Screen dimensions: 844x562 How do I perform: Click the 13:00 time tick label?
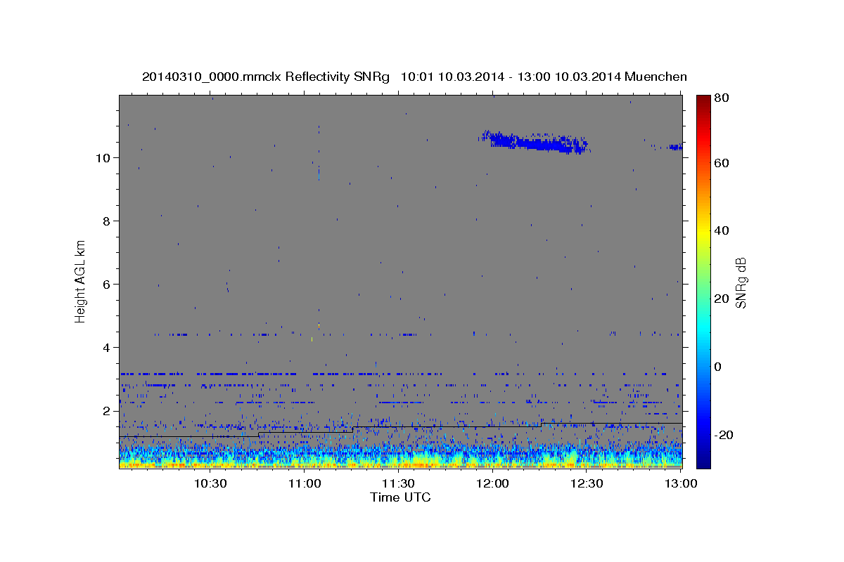click(680, 483)
